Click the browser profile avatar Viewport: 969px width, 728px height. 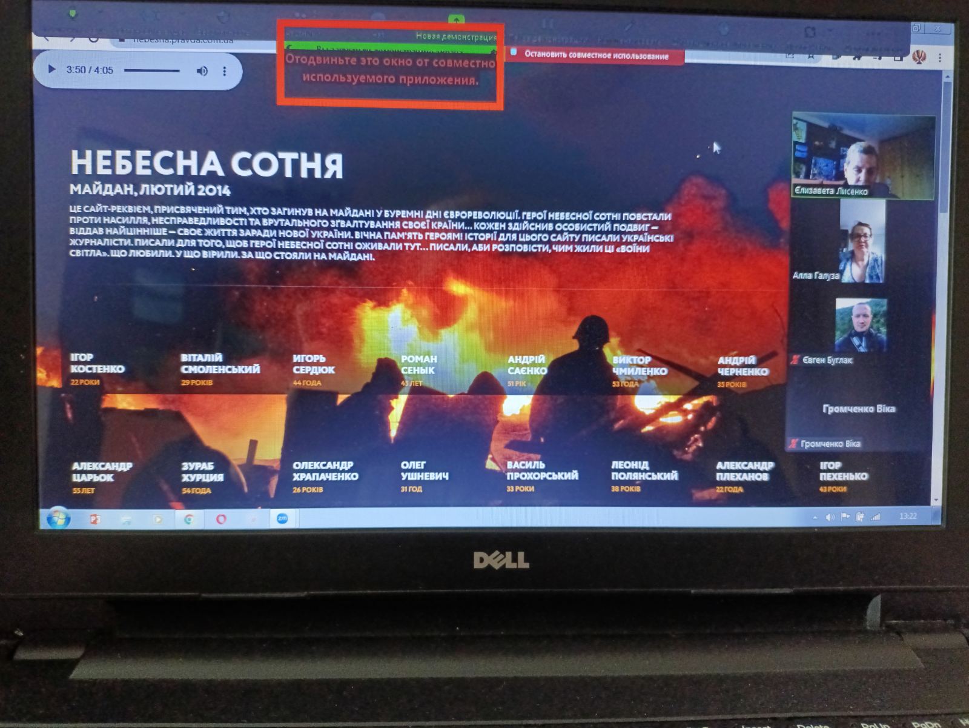click(x=919, y=58)
